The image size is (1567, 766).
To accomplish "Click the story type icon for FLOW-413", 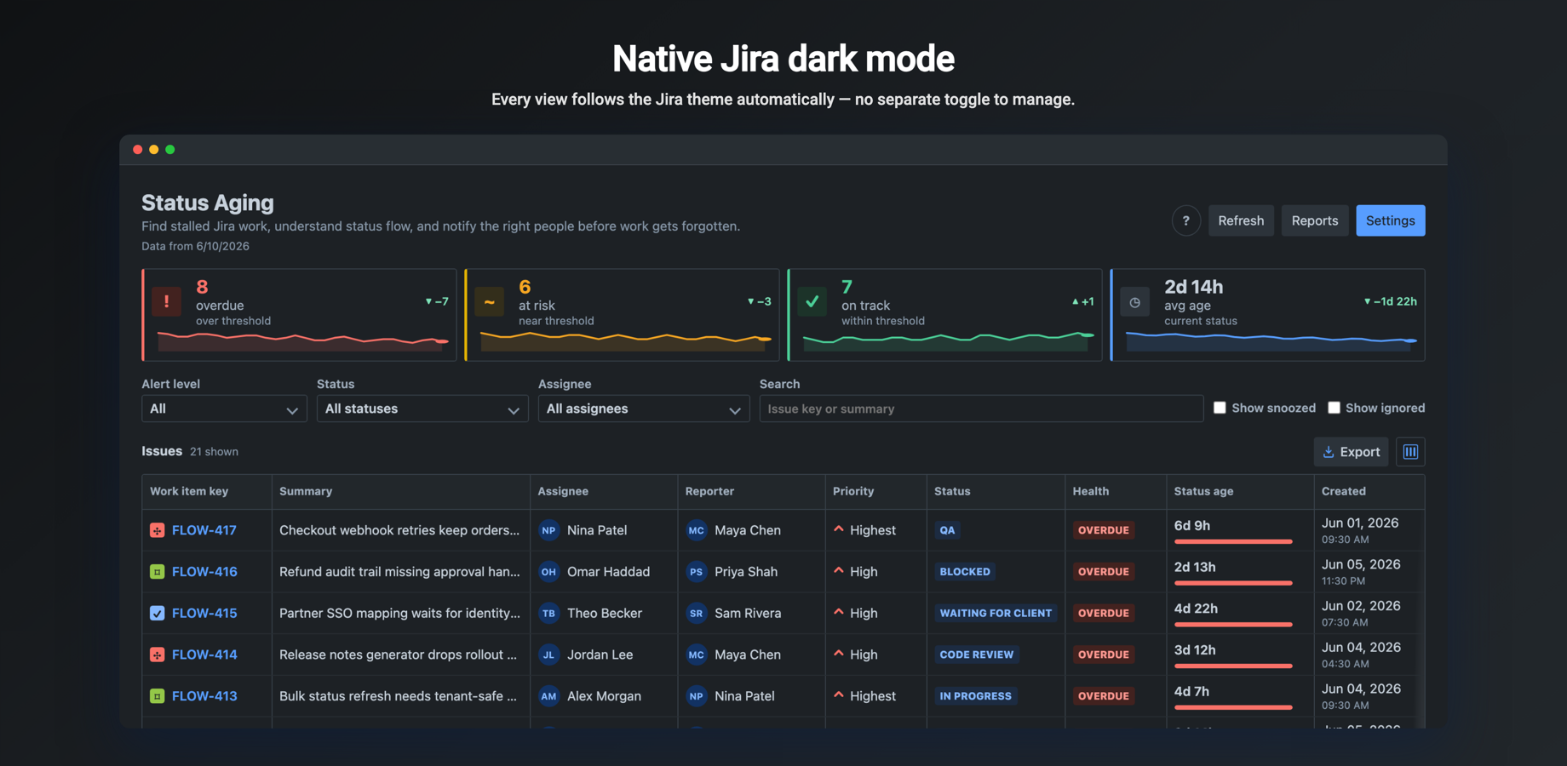I will [x=157, y=696].
